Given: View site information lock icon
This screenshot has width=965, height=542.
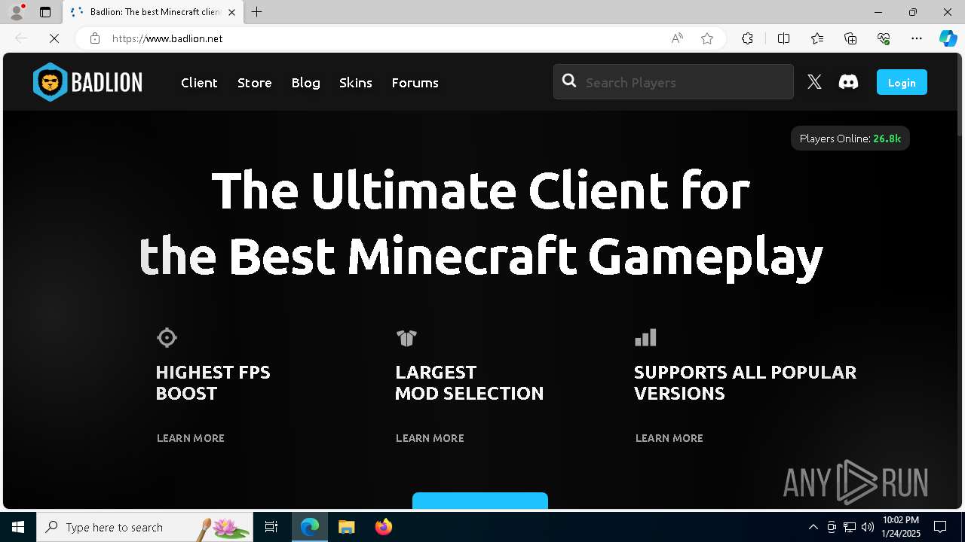Looking at the screenshot, I should pyautogui.click(x=95, y=38).
